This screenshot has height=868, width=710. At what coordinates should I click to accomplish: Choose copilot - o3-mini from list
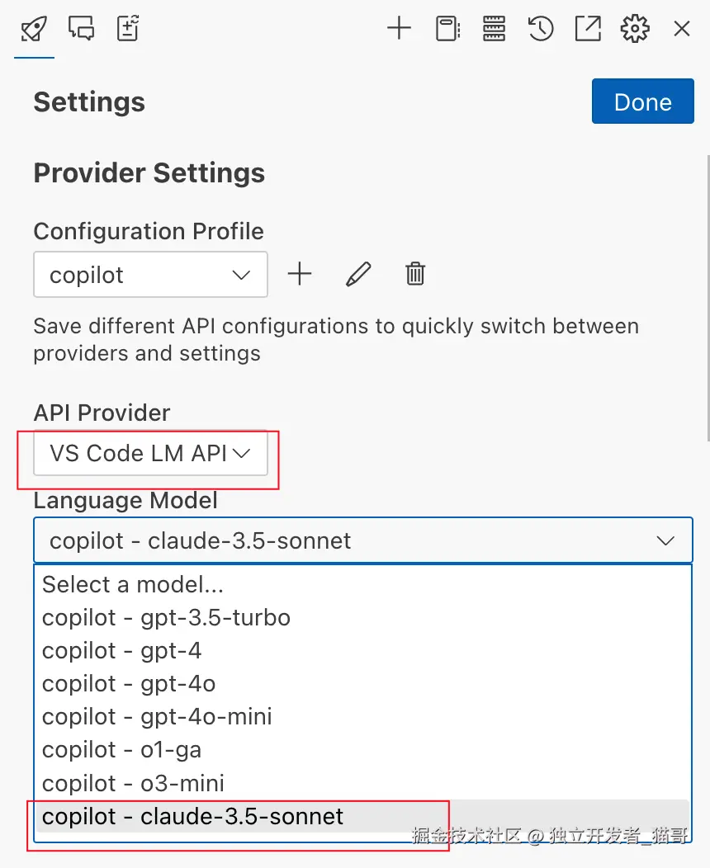click(x=133, y=782)
